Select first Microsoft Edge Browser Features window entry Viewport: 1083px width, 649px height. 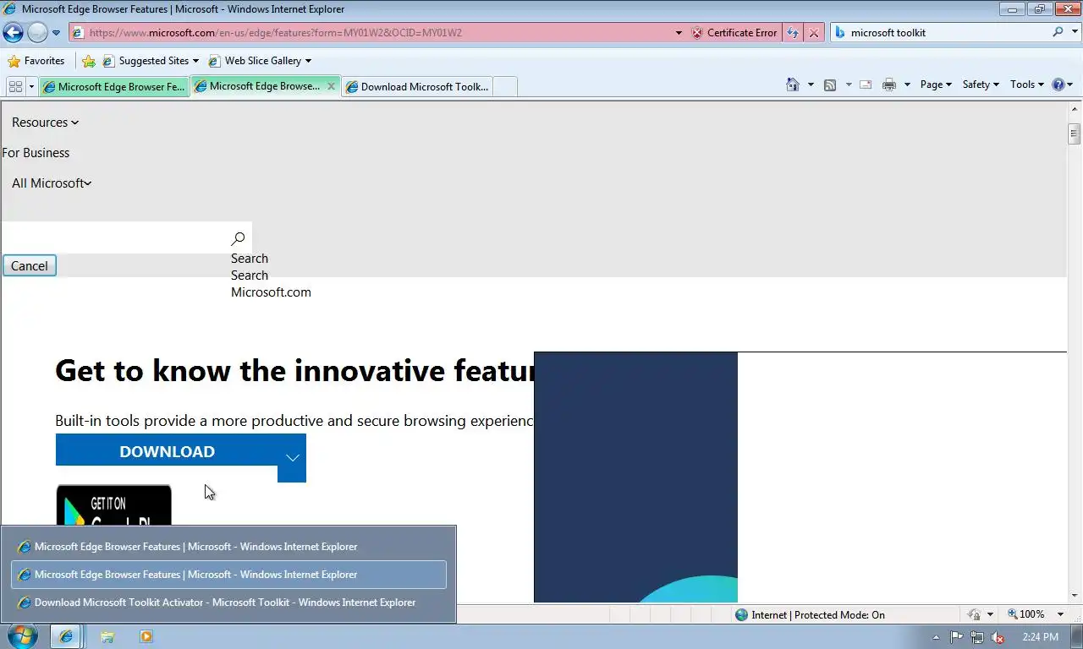coord(228,547)
